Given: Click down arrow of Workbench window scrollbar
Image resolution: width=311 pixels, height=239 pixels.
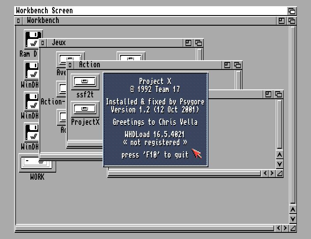Looking at the screenshot, I should pyautogui.click(x=293, y=219).
